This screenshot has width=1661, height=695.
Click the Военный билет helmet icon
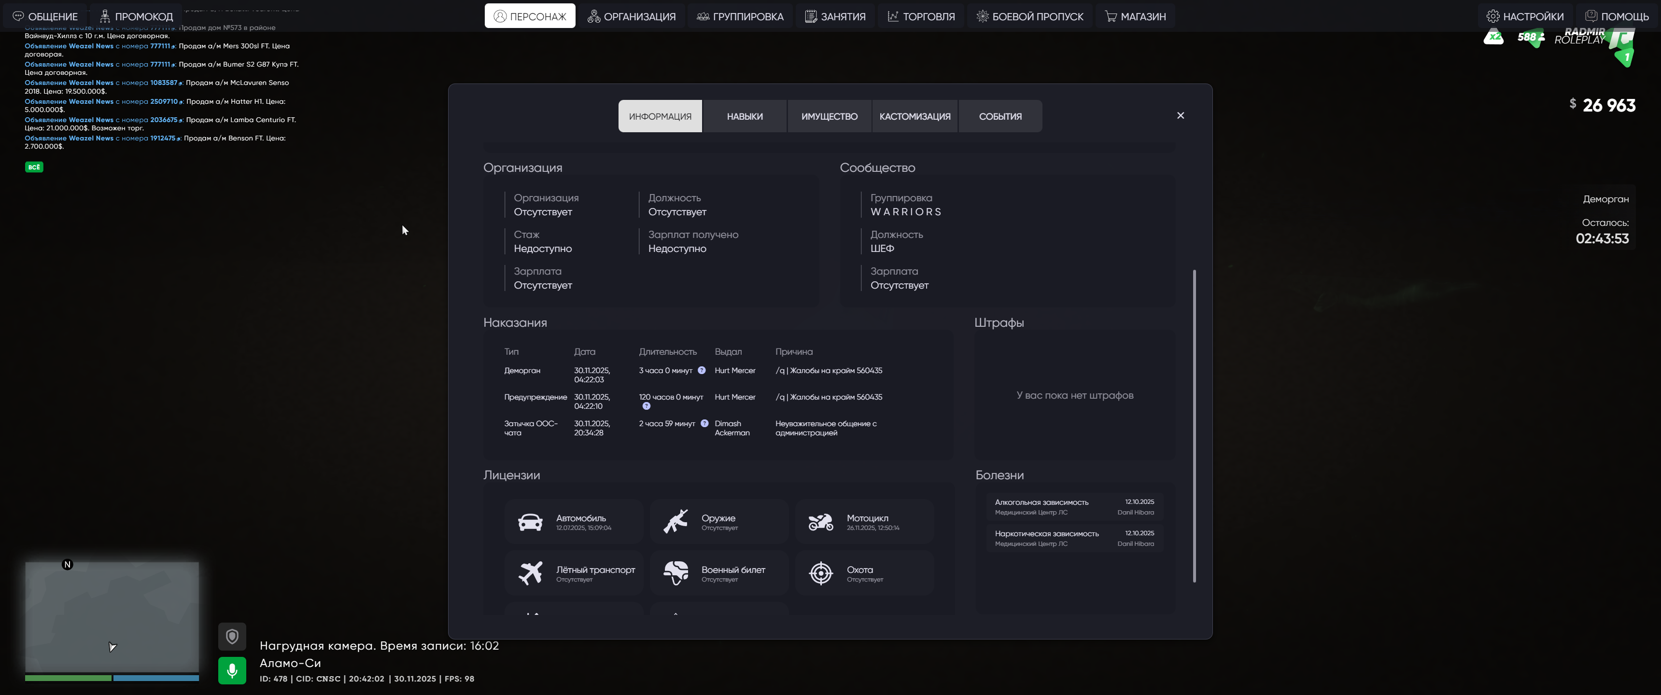click(676, 572)
